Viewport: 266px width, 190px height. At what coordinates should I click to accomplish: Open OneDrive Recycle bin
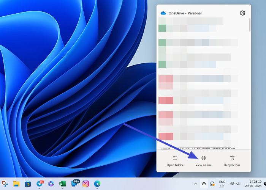click(232, 161)
